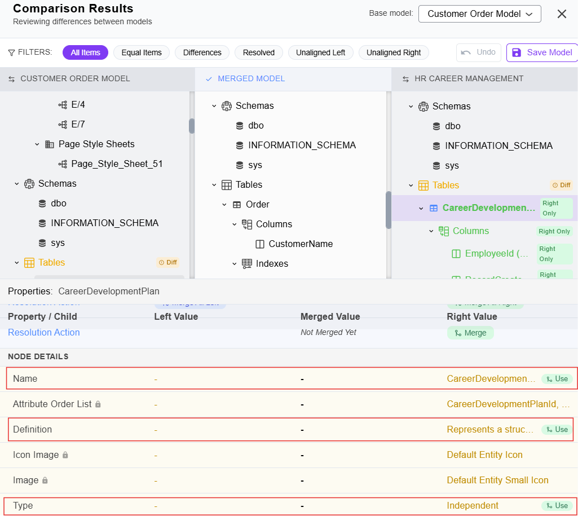Image resolution: width=578 pixels, height=516 pixels.
Task: Open the Base model dropdown
Action: pyautogui.click(x=479, y=14)
